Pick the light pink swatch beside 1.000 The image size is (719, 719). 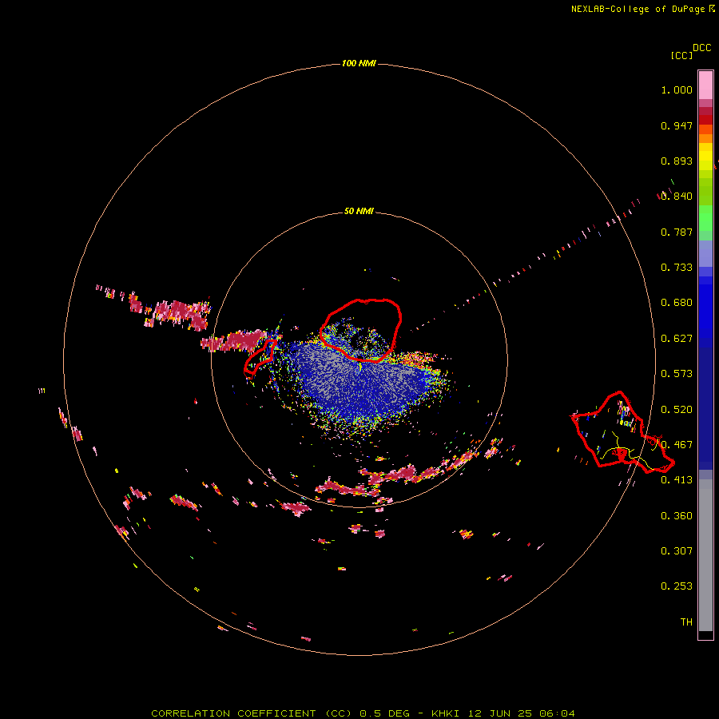pyautogui.click(x=705, y=85)
